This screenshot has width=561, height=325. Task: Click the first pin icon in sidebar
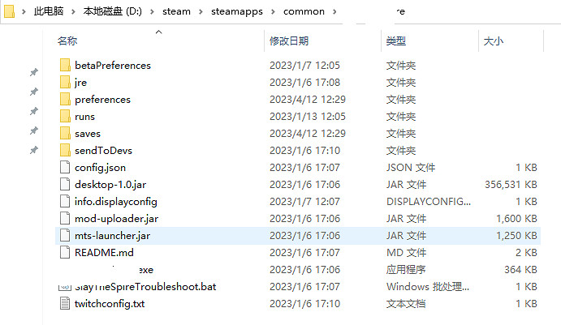[x=33, y=72]
